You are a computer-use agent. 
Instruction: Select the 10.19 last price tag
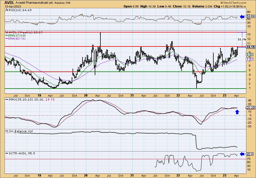tap(250, 47)
